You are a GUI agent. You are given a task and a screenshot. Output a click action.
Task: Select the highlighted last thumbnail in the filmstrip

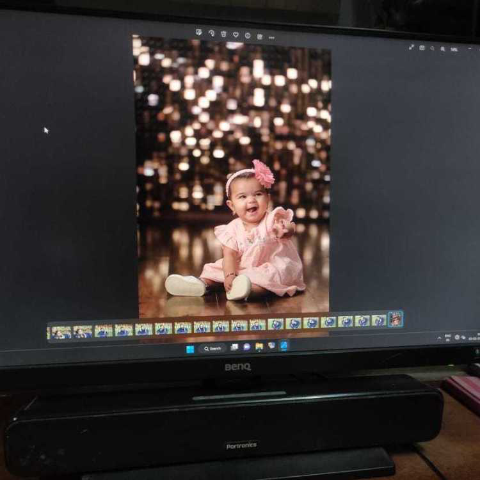point(396,319)
